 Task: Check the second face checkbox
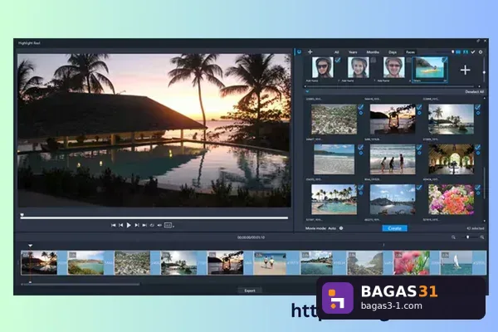(373, 60)
